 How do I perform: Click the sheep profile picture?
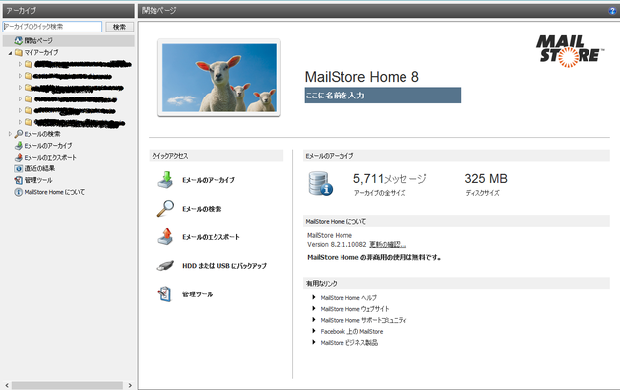[219, 78]
